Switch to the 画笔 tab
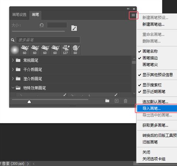 coord(35,15)
